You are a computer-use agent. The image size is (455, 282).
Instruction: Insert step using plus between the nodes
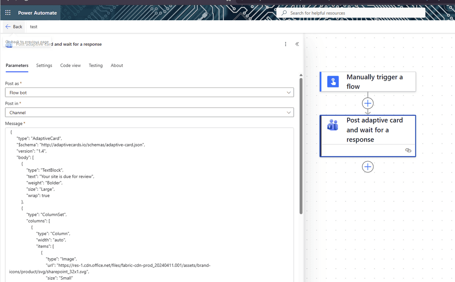368,103
